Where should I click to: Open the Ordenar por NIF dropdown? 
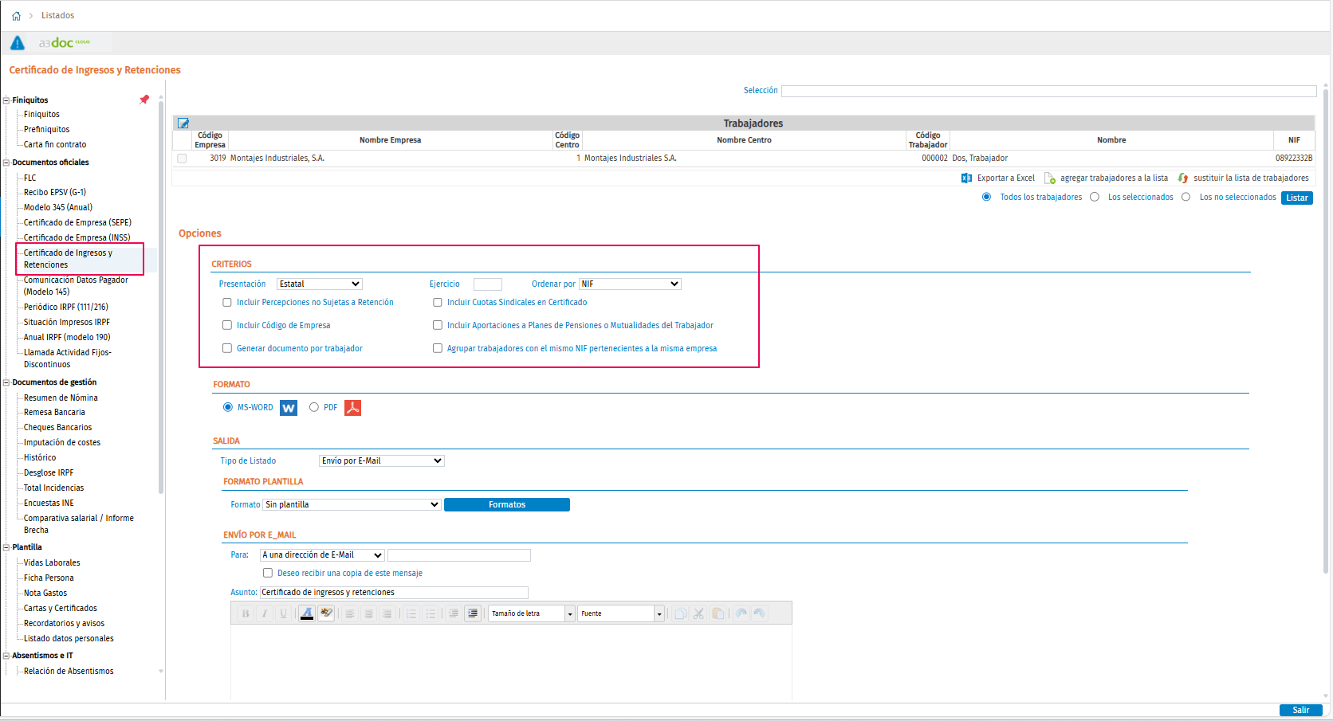(630, 284)
